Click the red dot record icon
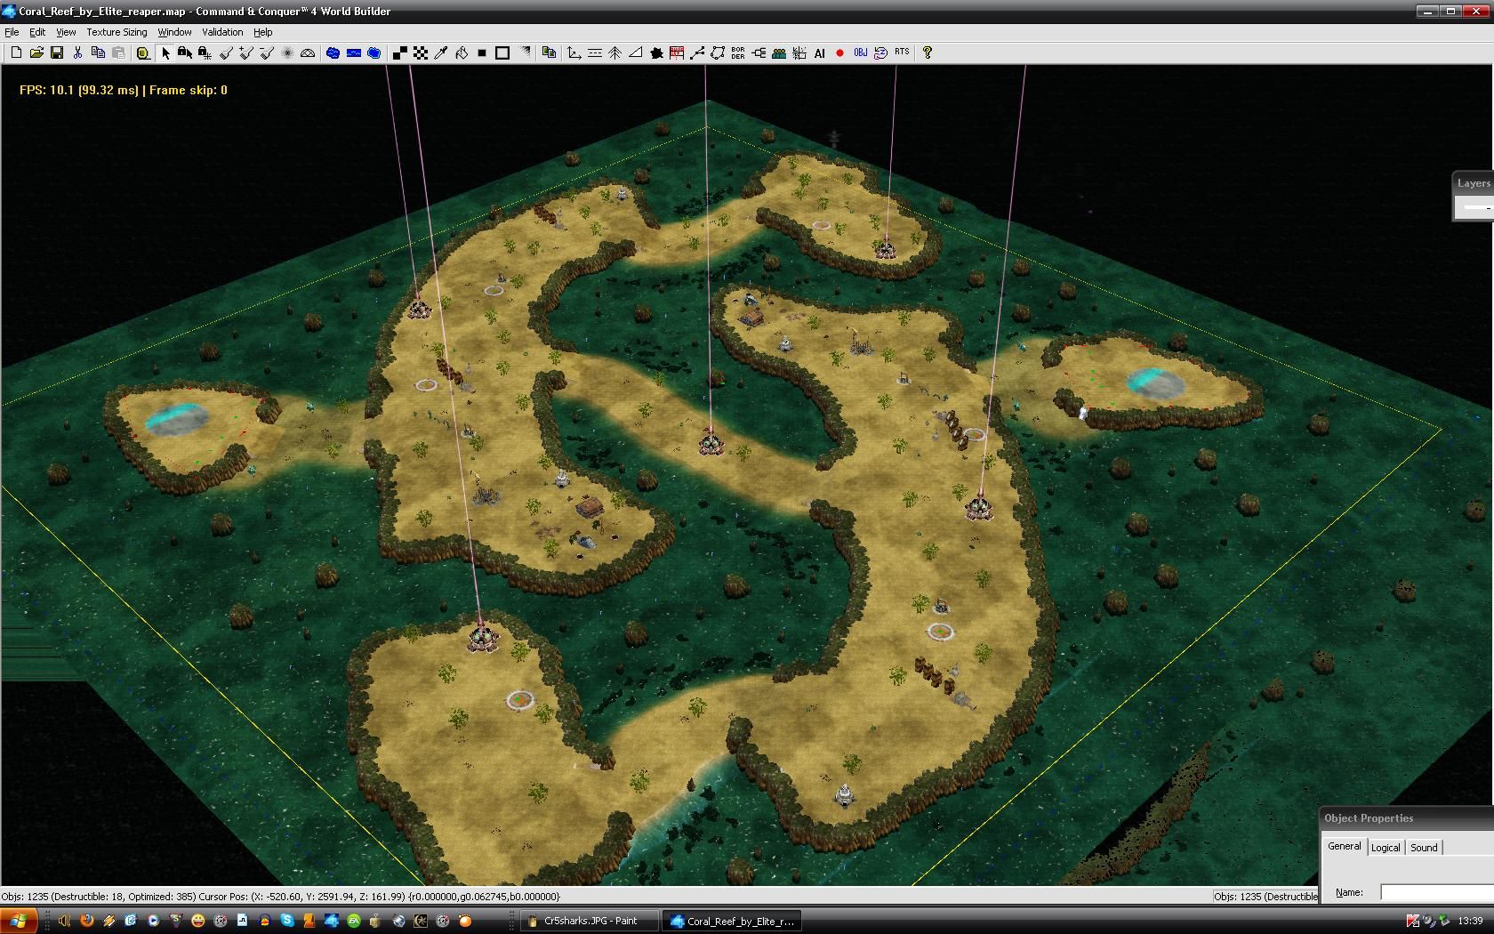 coord(840,52)
